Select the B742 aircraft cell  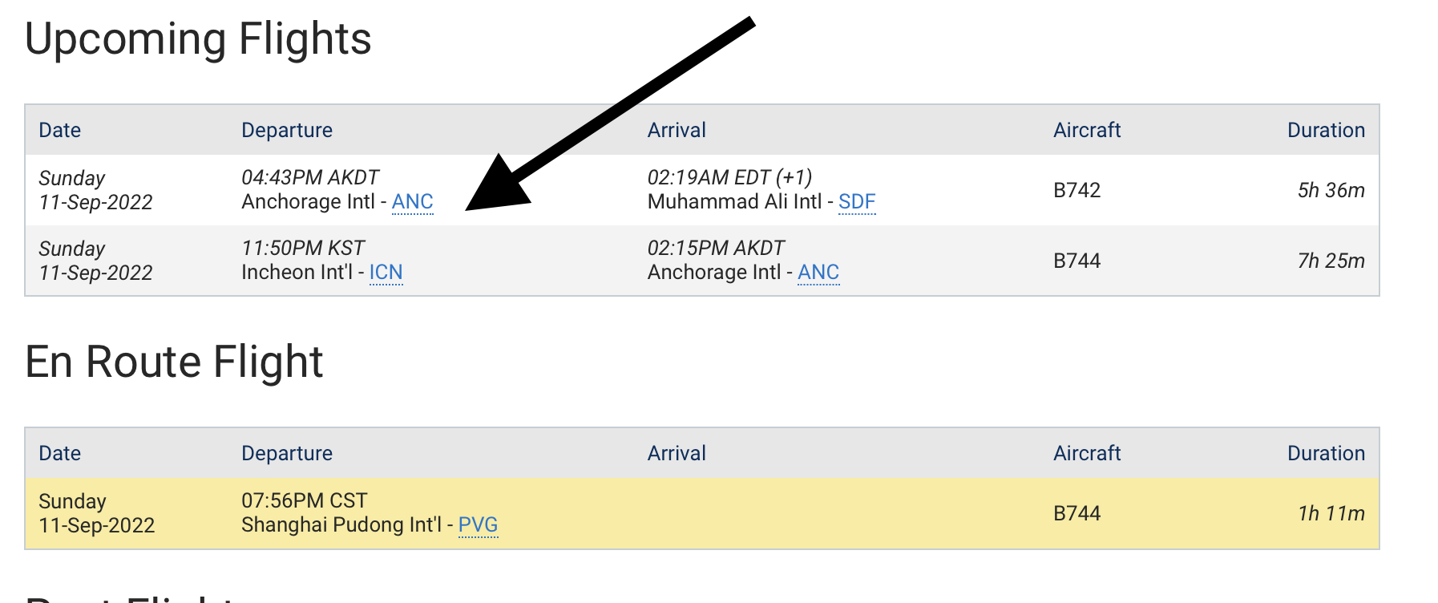1076,191
